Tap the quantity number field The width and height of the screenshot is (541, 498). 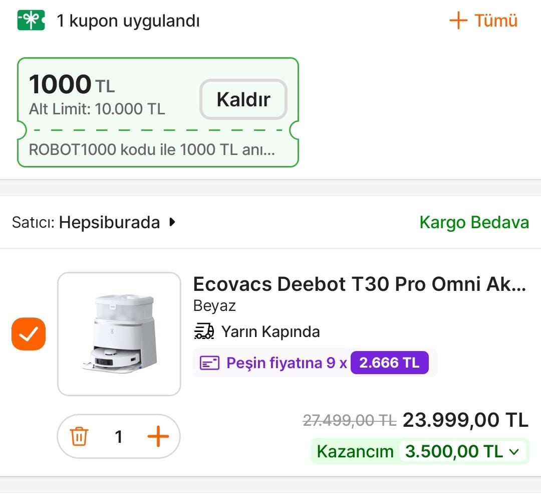(119, 436)
